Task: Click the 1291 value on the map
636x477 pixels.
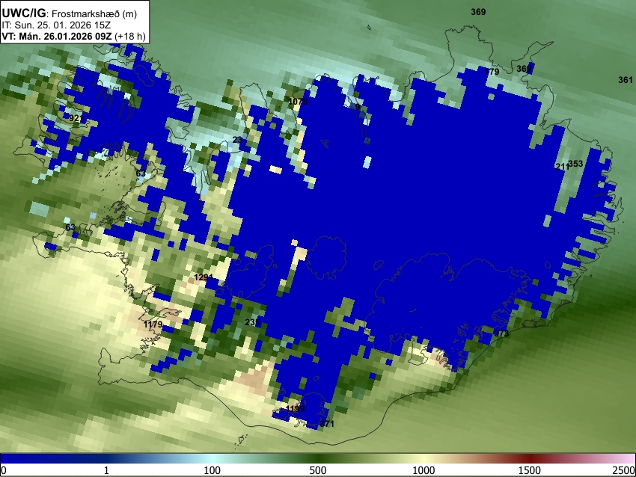Action: [x=204, y=277]
